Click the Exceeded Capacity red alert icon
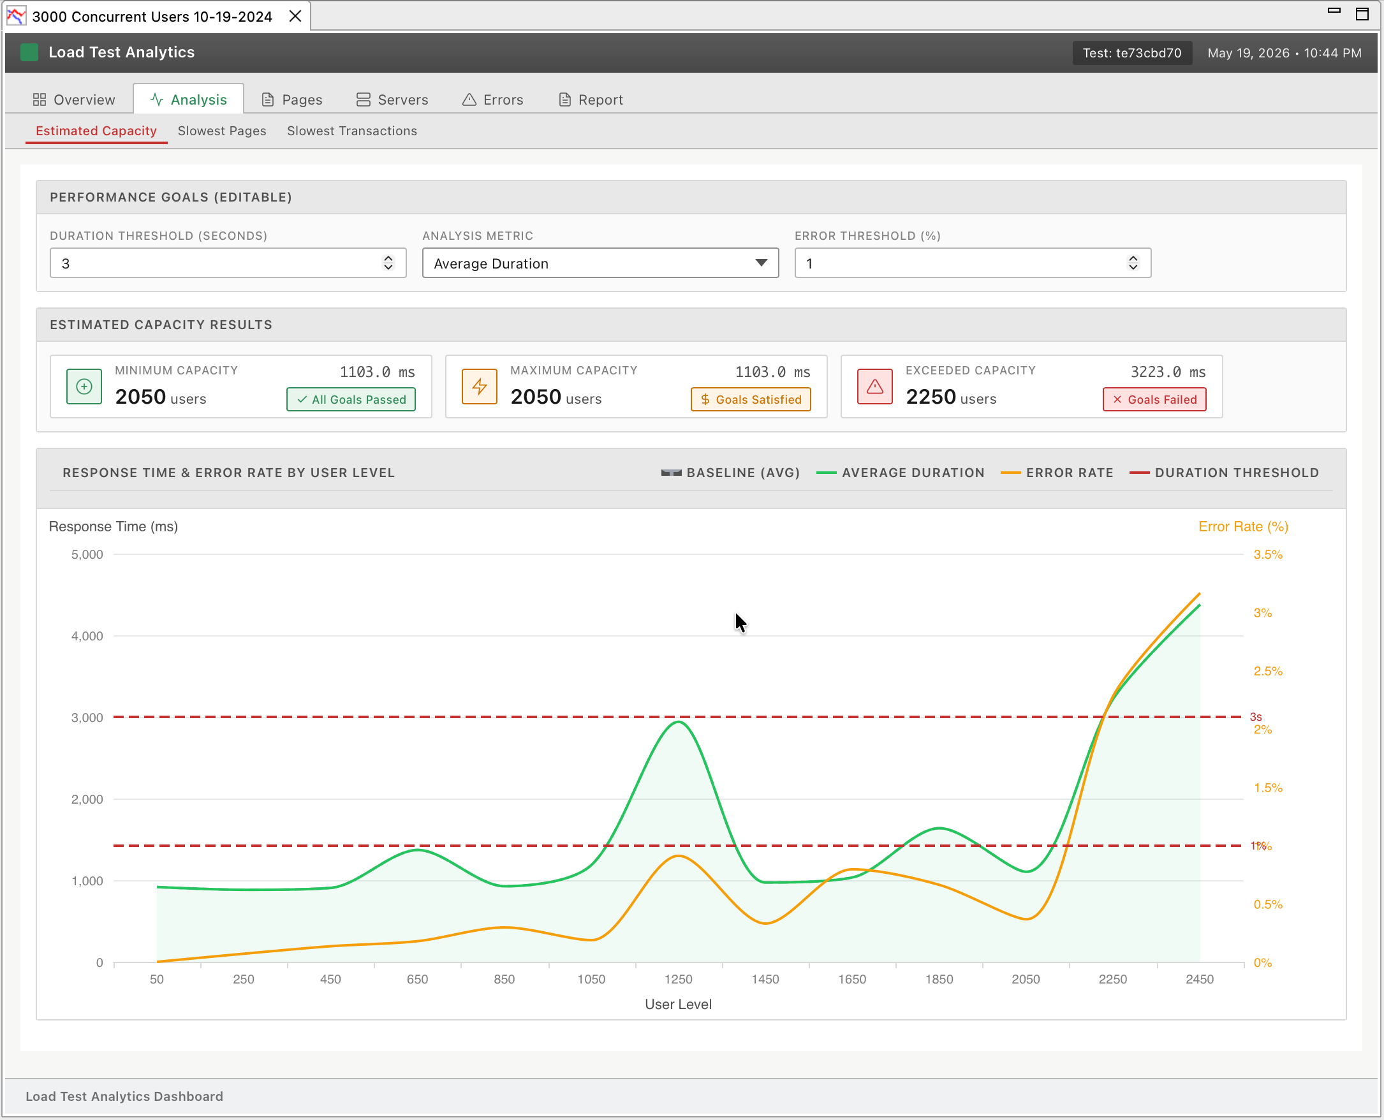The width and height of the screenshot is (1384, 1120). point(875,387)
